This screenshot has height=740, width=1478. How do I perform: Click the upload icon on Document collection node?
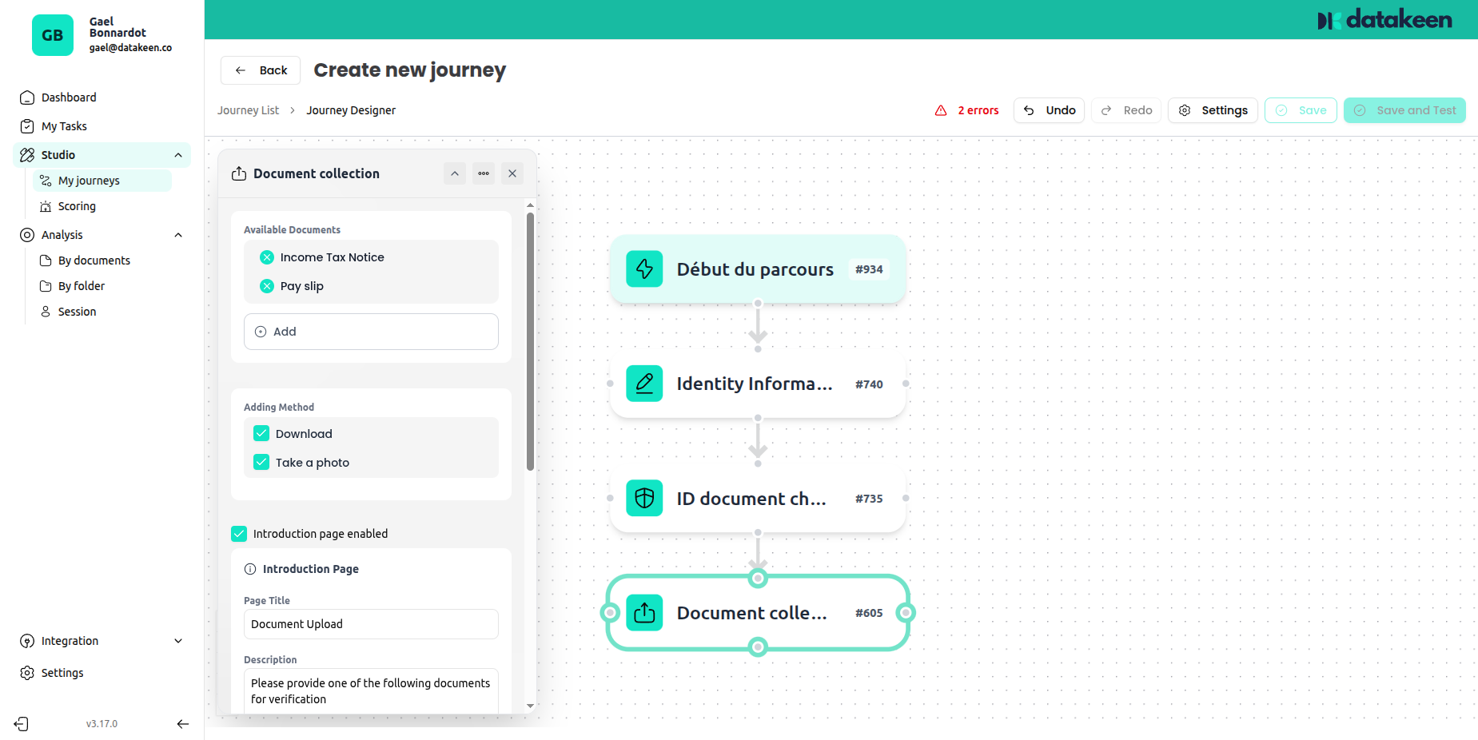click(x=644, y=612)
